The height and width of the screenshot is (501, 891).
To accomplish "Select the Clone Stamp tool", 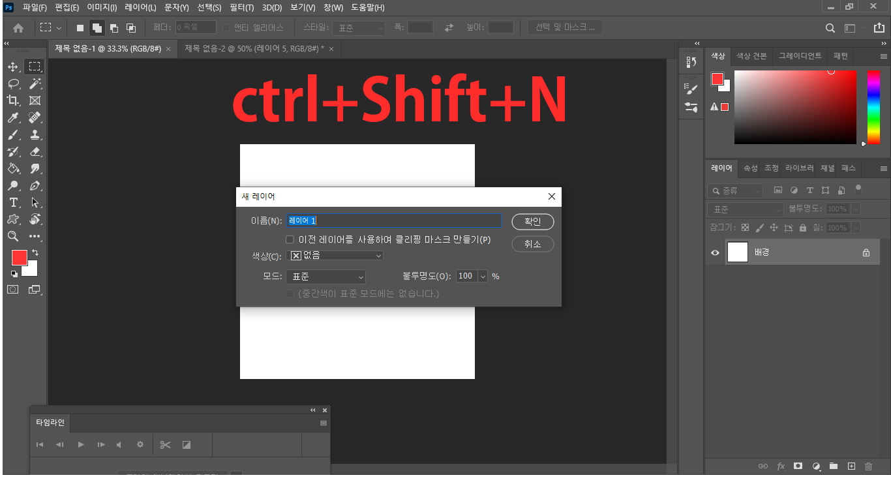I will click(35, 134).
